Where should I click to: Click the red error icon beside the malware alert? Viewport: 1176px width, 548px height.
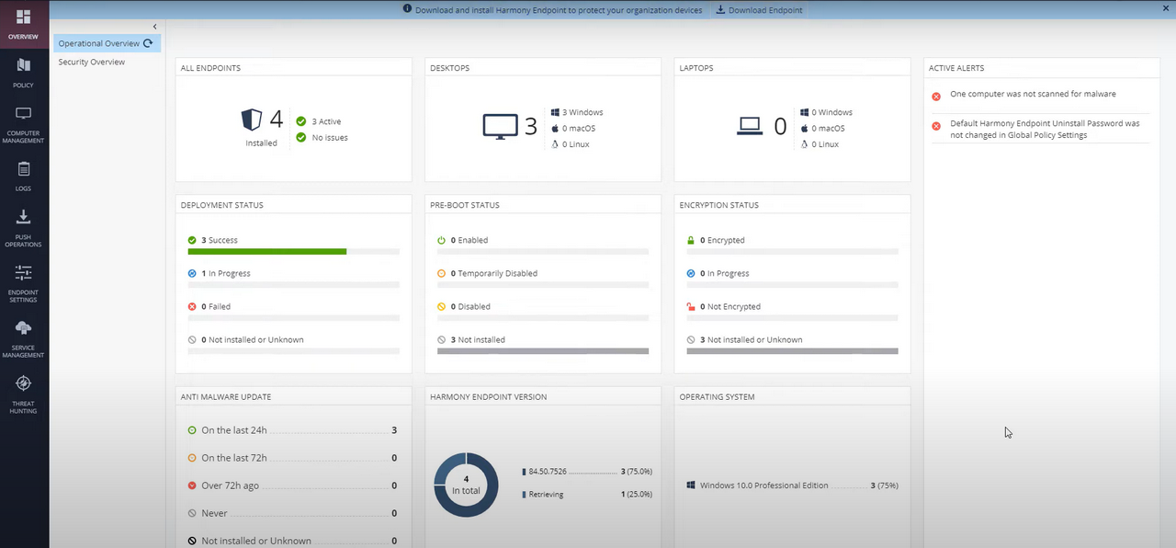click(935, 95)
